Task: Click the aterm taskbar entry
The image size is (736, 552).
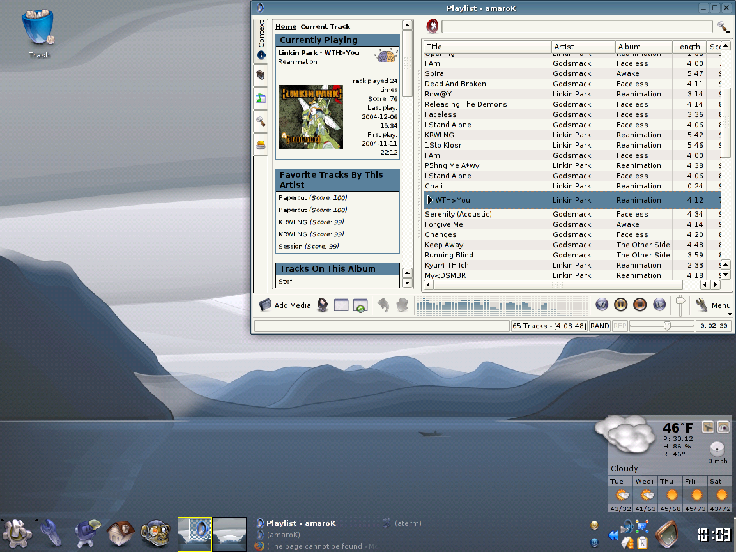Action: click(x=402, y=523)
